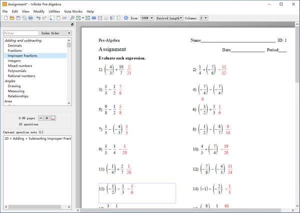Click the copy/duplicate icon next to Save
Image resolution: width=300 pixels, height=213 pixels.
(24, 18)
